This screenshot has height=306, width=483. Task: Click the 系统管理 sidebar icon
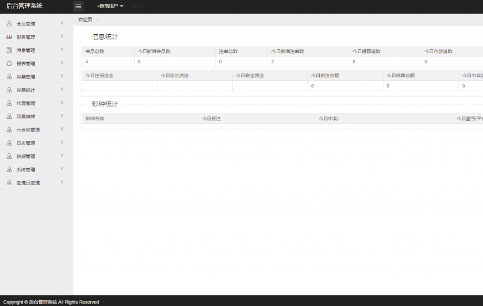point(8,169)
